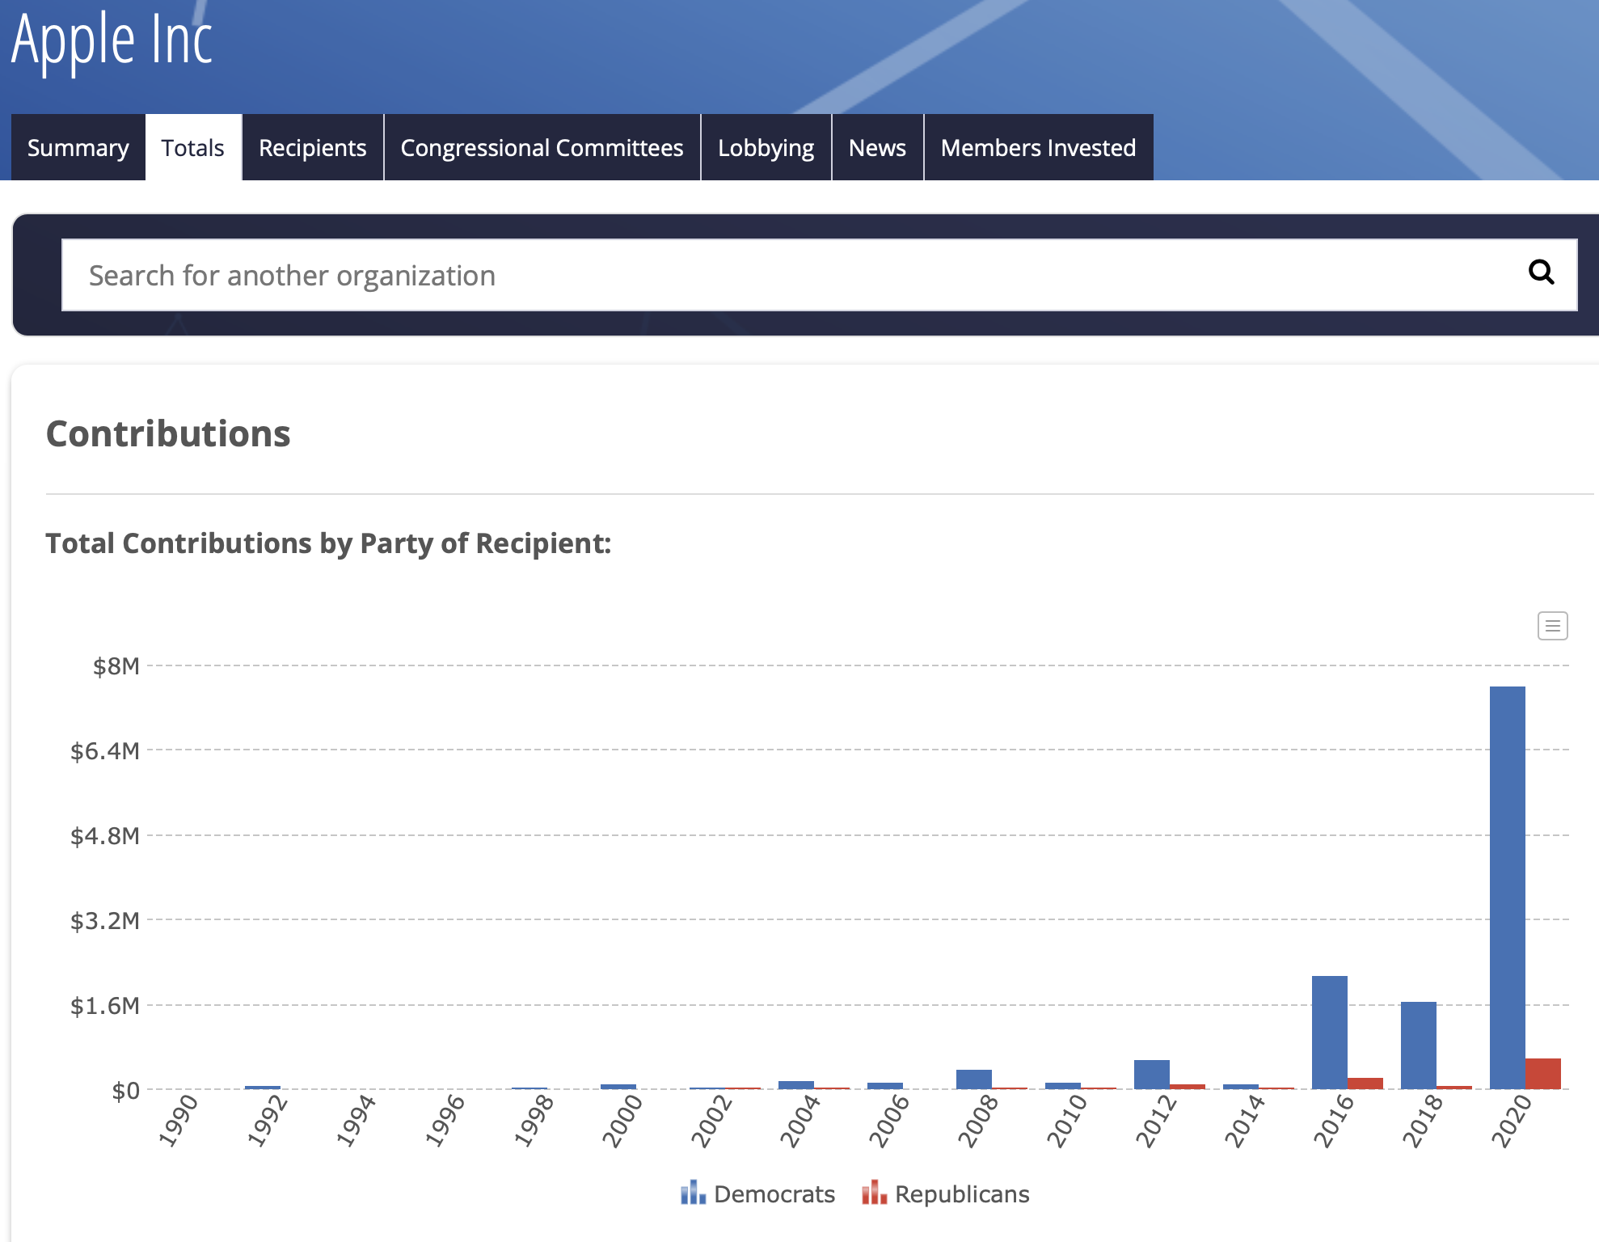The height and width of the screenshot is (1242, 1599).
Task: Open the Congressional Committees tab
Action: pos(542,148)
